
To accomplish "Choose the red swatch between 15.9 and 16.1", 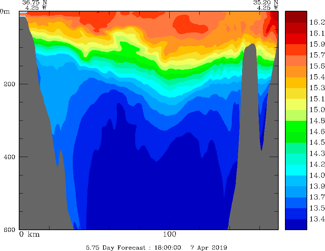I will (x=296, y=39).
